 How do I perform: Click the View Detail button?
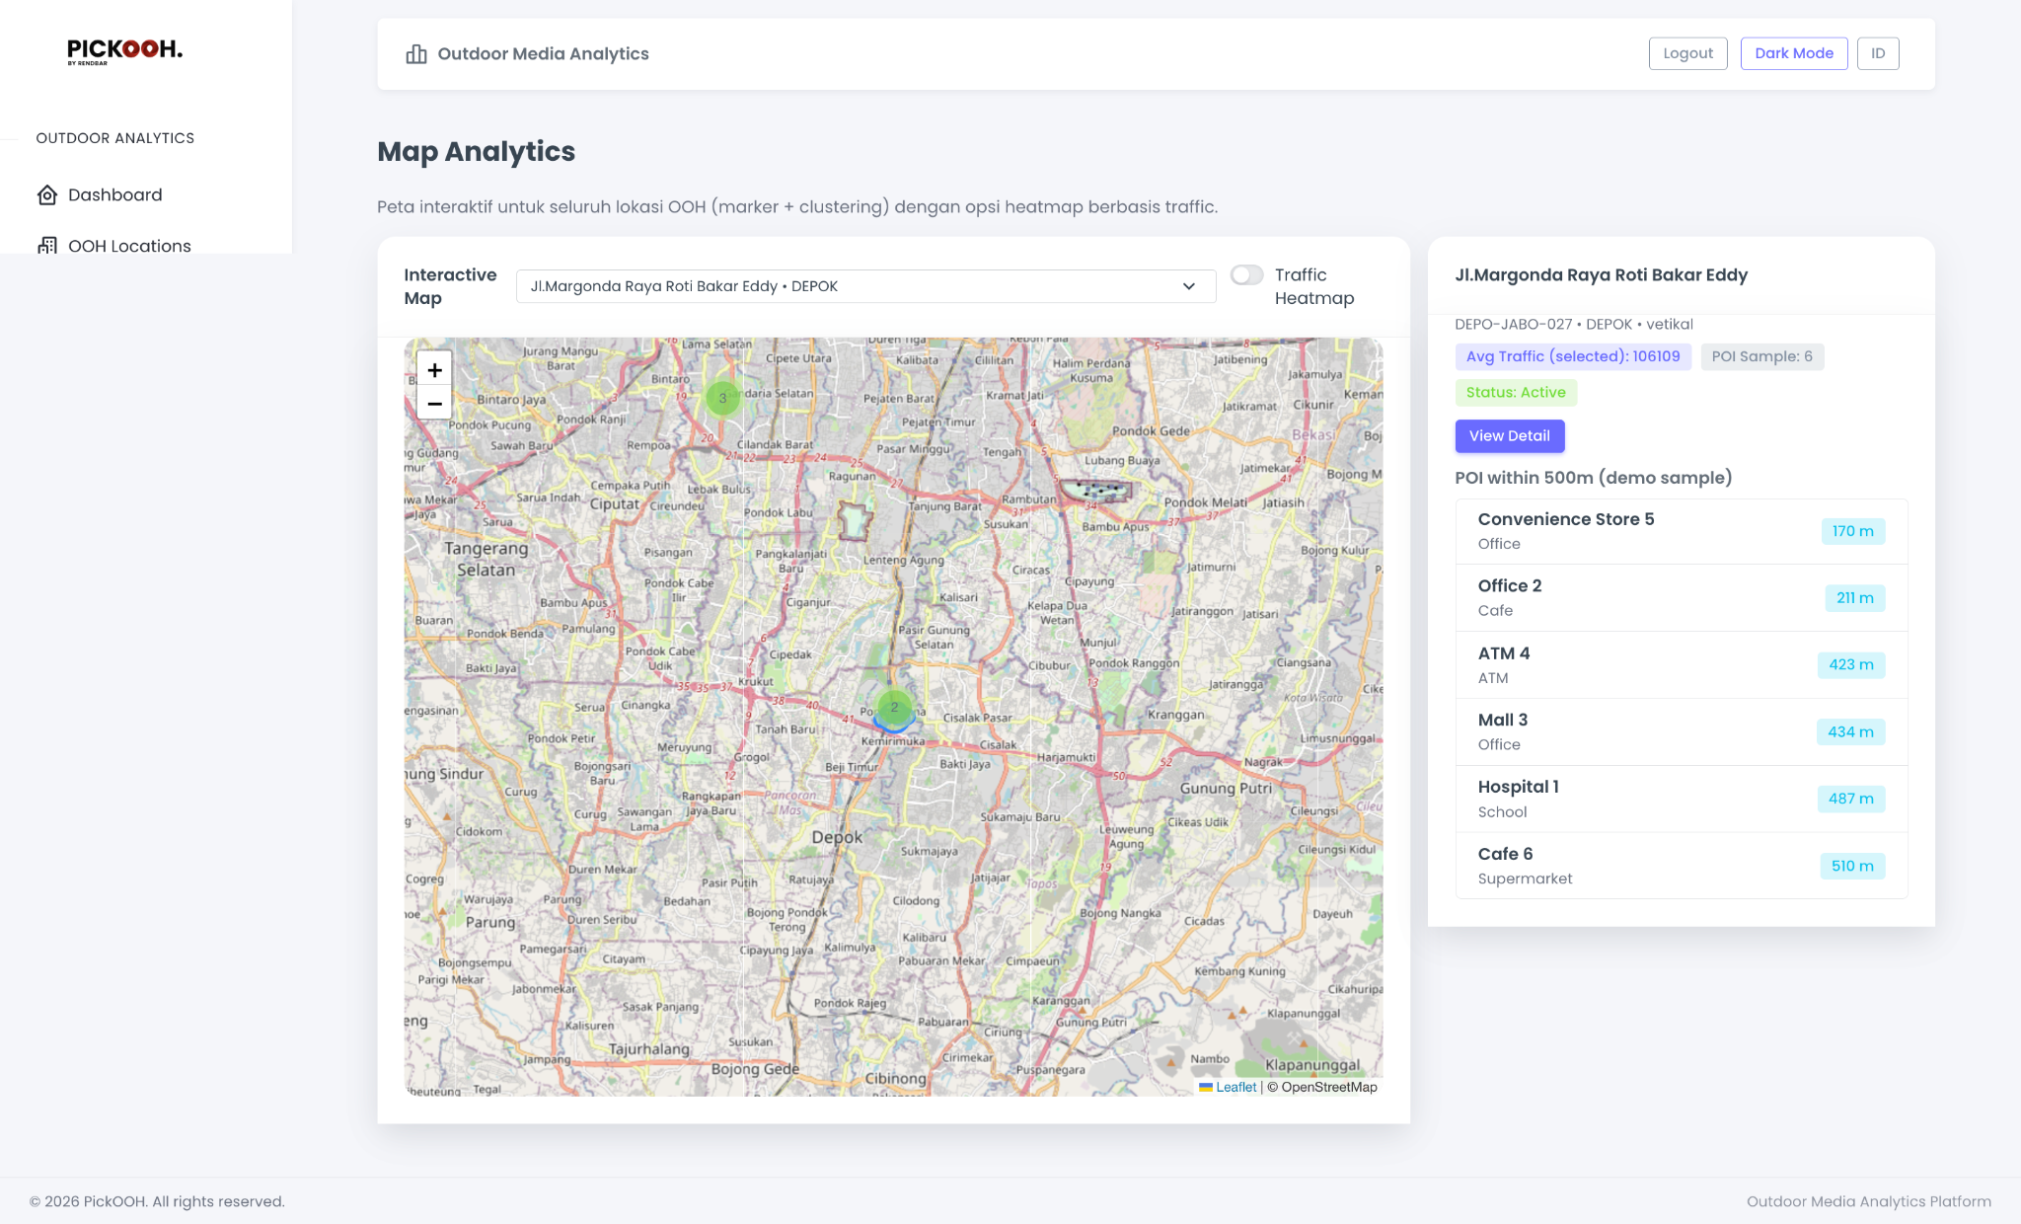point(1510,435)
